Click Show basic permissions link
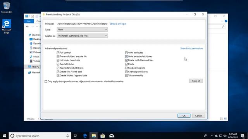248x139 pixels. point(192,48)
